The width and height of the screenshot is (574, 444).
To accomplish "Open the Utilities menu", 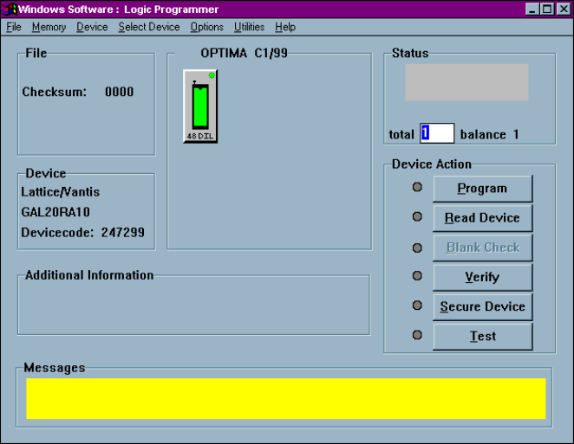I will [x=249, y=27].
